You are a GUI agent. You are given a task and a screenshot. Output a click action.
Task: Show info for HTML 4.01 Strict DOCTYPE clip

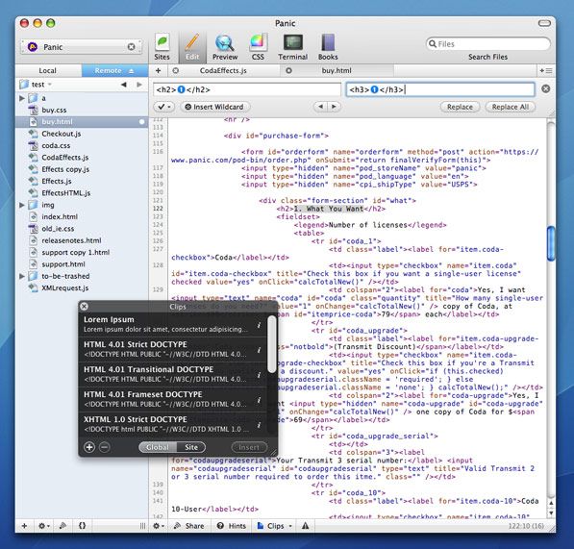click(259, 350)
